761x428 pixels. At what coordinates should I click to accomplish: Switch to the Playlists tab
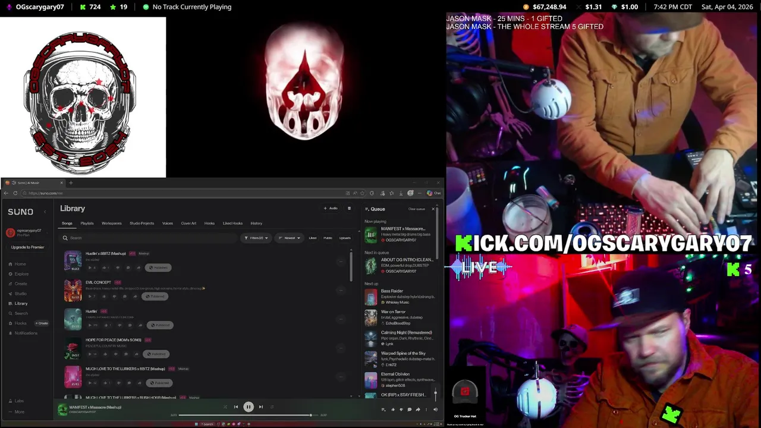87,223
